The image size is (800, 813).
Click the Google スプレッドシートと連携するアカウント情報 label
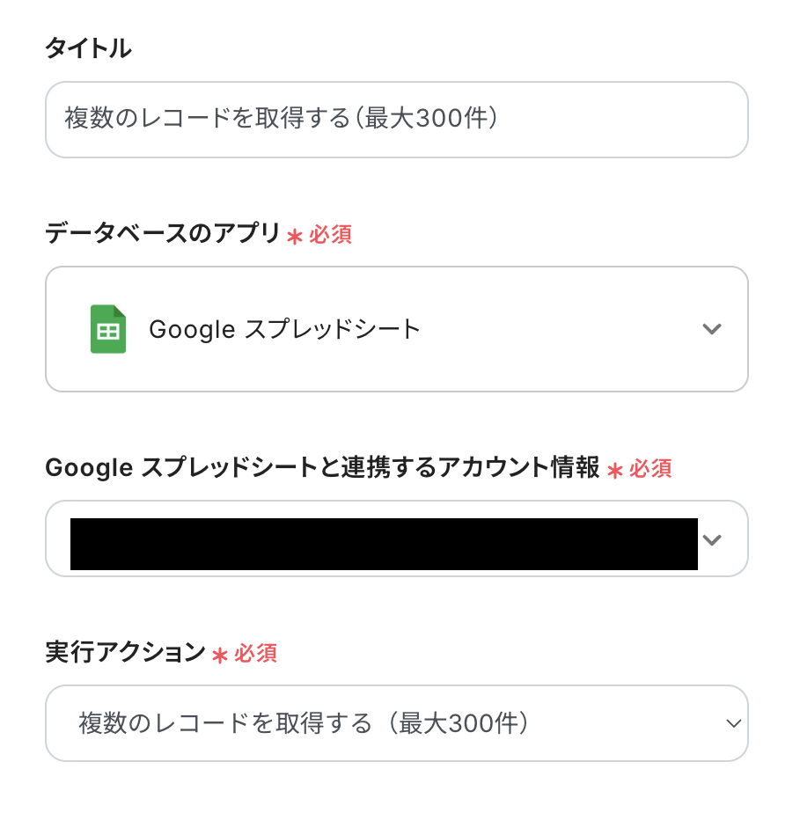click(x=322, y=468)
